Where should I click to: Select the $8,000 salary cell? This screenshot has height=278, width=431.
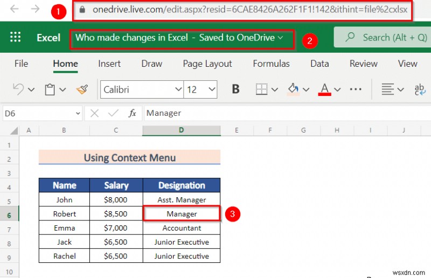(x=116, y=200)
